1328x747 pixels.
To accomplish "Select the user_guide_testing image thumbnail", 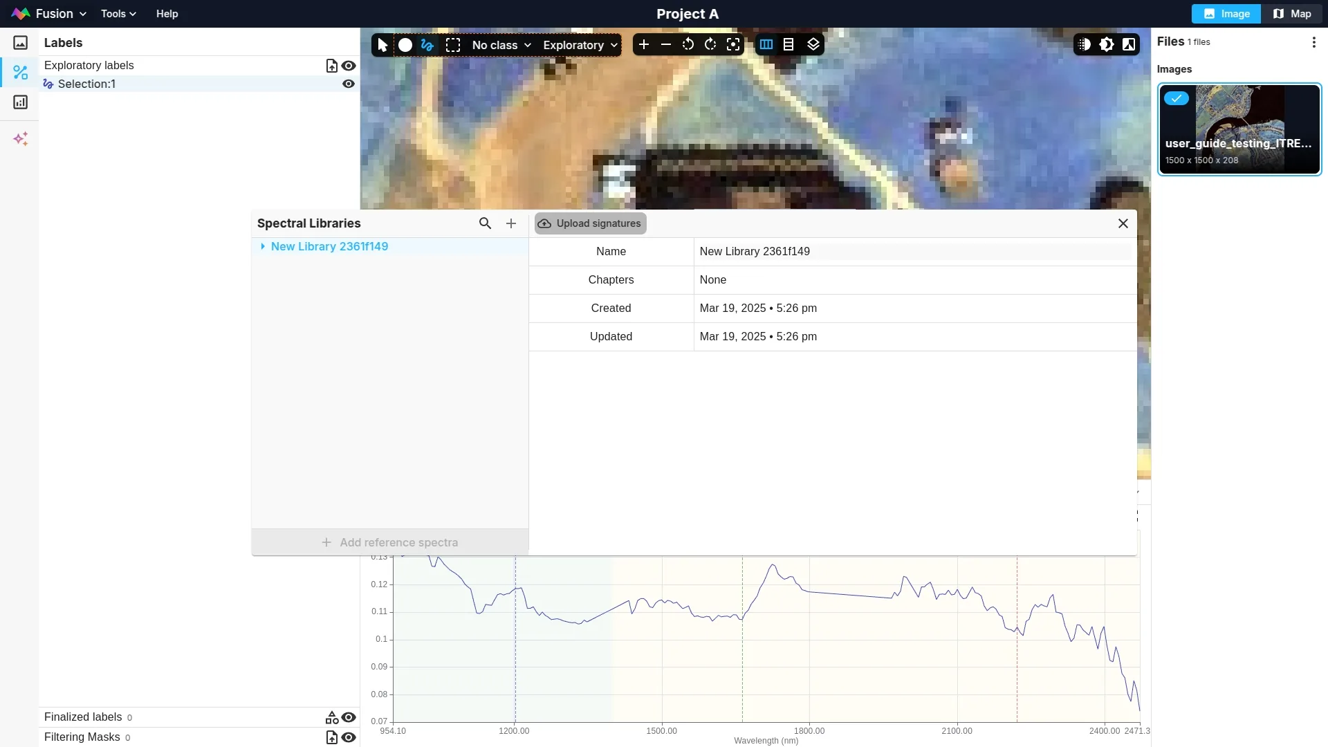I will [1239, 129].
